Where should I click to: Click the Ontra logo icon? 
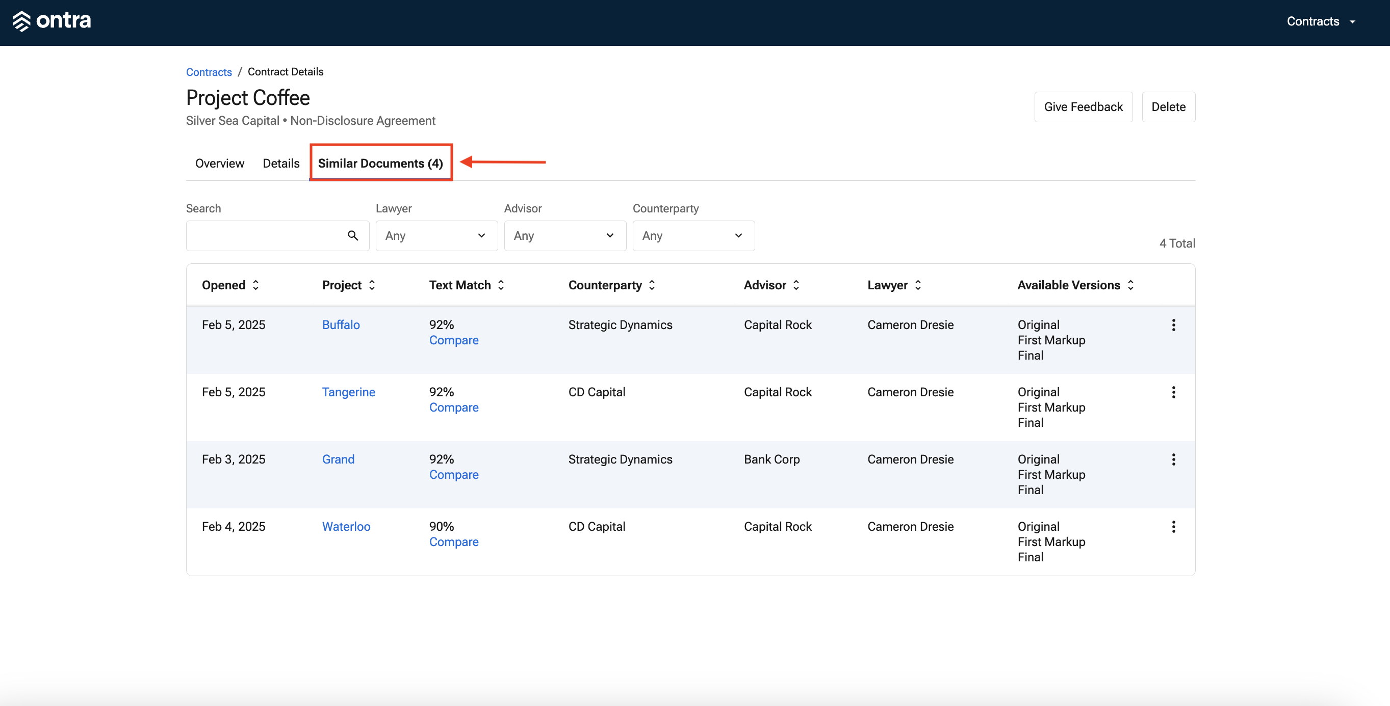pyautogui.click(x=21, y=21)
